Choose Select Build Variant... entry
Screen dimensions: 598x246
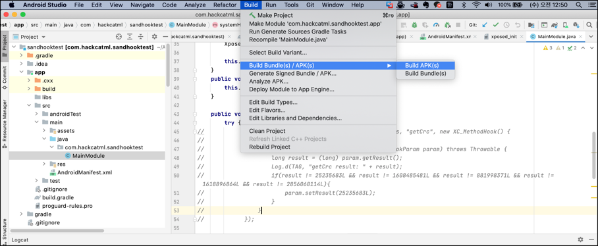[x=319, y=53]
